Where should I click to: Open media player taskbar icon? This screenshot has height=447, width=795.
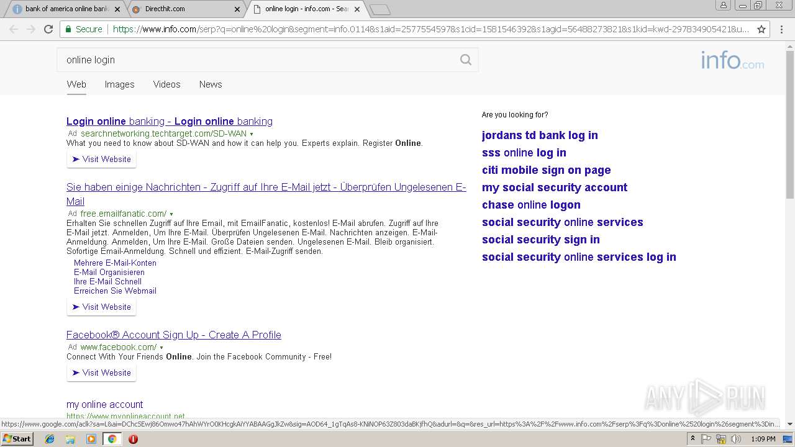[x=91, y=439]
